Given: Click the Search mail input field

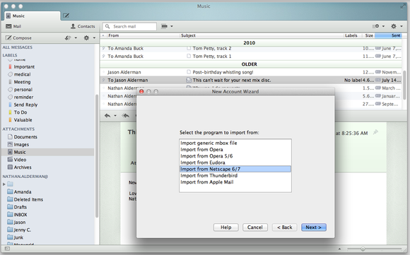Looking at the screenshot, I should pos(129,26).
